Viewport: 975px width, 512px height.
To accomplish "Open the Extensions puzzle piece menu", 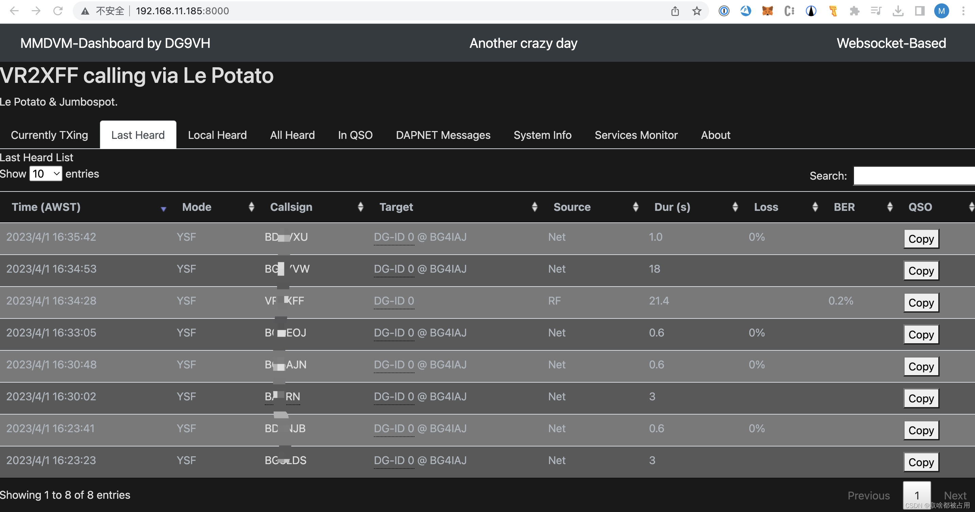I will pos(854,11).
